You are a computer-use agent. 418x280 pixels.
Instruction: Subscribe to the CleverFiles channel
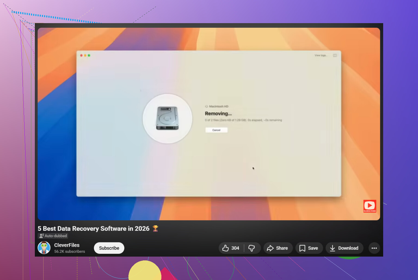click(x=109, y=248)
